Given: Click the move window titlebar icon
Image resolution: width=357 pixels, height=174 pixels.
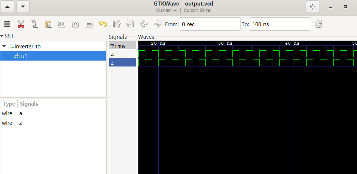Looking at the screenshot, I should [x=313, y=7].
